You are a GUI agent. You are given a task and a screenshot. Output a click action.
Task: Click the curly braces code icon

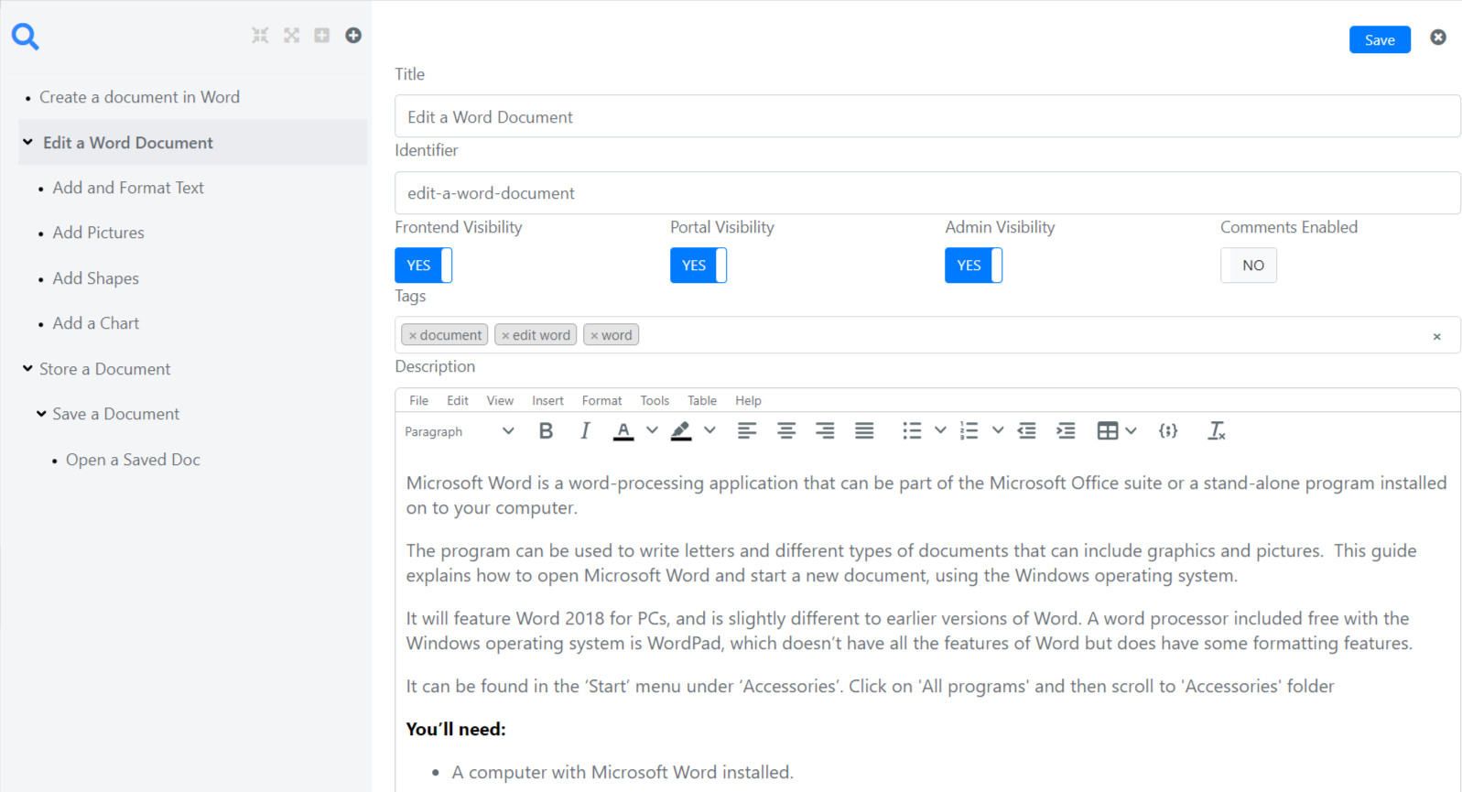point(1168,430)
